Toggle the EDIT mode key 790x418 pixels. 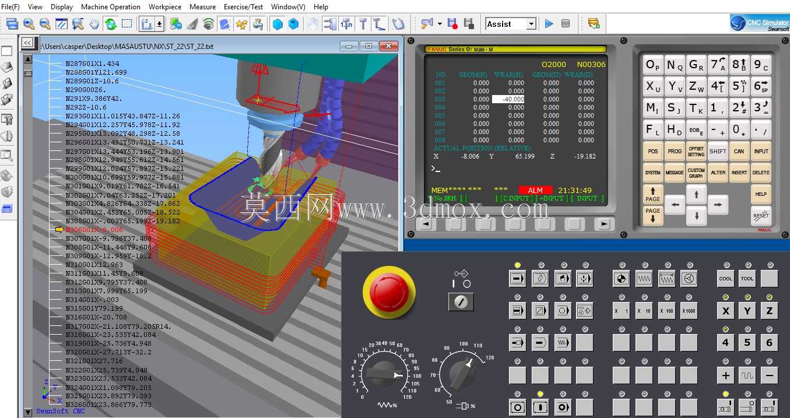click(539, 279)
